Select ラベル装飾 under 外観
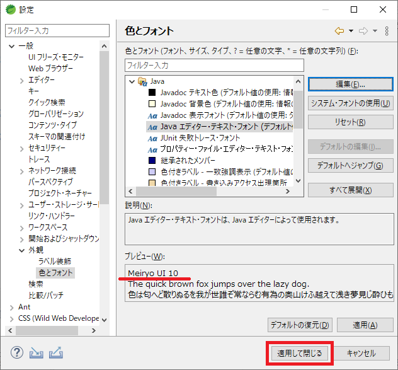The width and height of the screenshot is (398, 370). tap(55, 261)
